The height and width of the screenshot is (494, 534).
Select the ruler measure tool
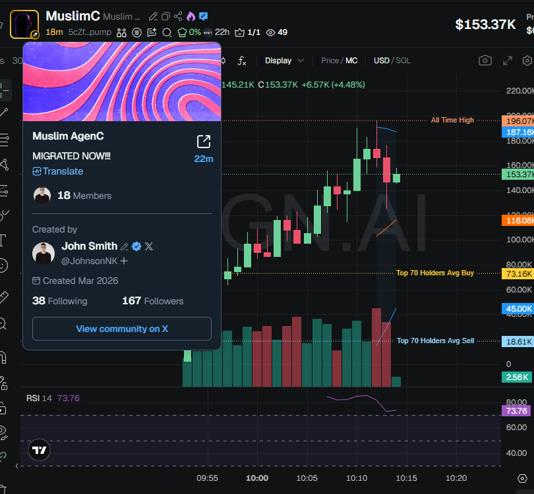pyautogui.click(x=4, y=297)
